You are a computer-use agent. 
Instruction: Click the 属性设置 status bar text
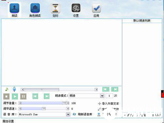click(8, 121)
